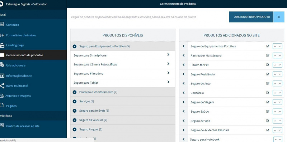Expand Seguro de Veículos category
The width and height of the screenshot is (287, 142).
(x=74, y=120)
